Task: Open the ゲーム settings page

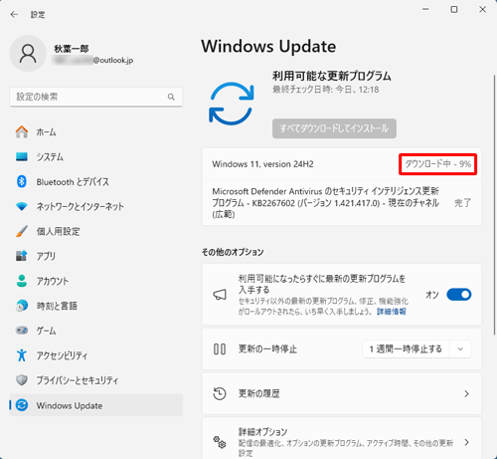Action: tap(96, 331)
